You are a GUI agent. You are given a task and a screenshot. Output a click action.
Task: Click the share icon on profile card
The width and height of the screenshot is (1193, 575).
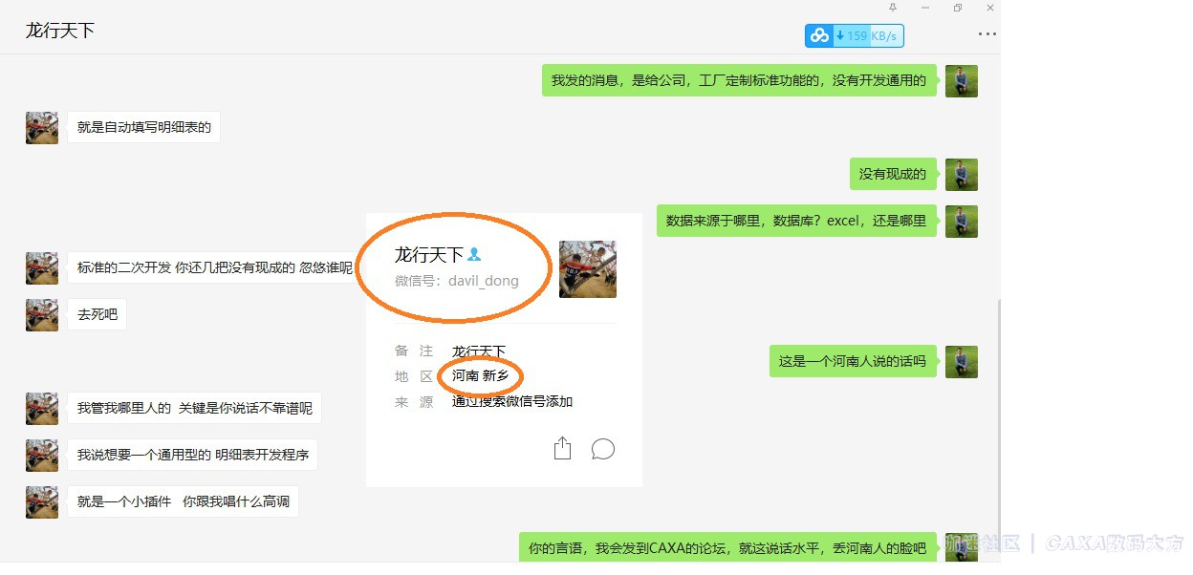click(x=562, y=448)
